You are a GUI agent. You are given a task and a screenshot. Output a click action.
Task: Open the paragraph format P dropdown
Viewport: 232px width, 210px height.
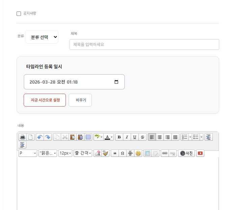pyautogui.click(x=28, y=153)
